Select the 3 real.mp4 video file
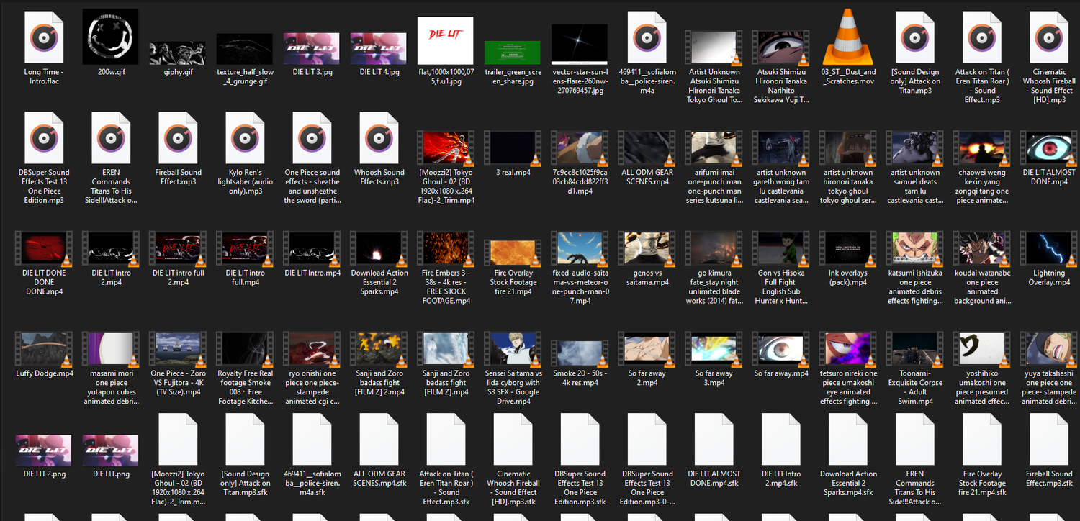1080x521 pixels. tap(513, 148)
